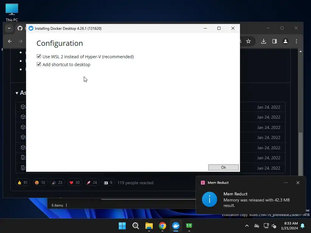Click the Docker whale icon in installer title
311x233 pixels.
(31, 28)
